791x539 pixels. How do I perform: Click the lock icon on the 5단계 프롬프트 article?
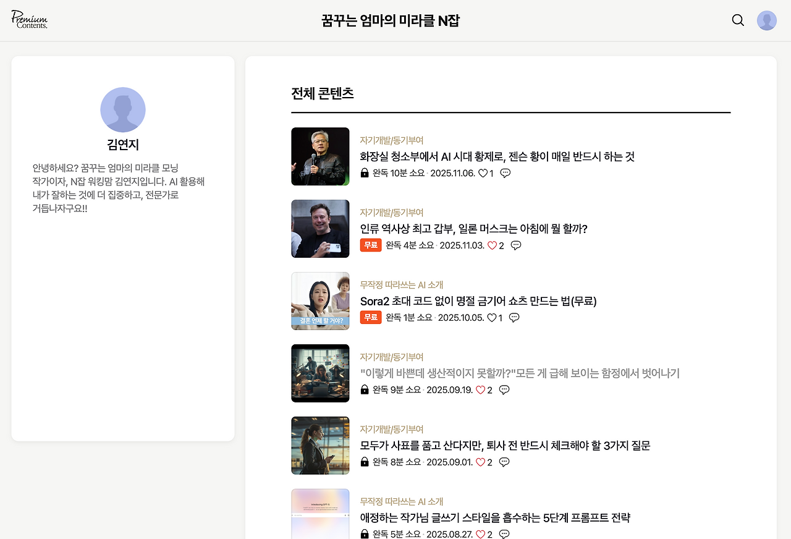pos(365,534)
